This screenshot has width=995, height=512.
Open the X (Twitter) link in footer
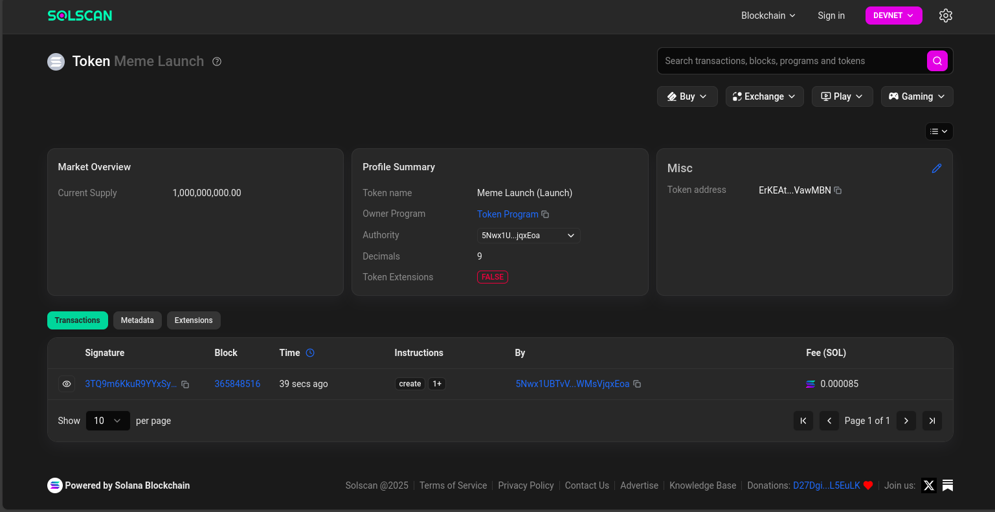[929, 485]
